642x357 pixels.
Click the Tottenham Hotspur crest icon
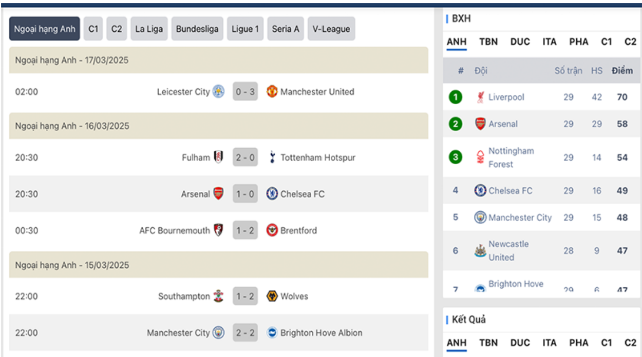click(x=272, y=157)
